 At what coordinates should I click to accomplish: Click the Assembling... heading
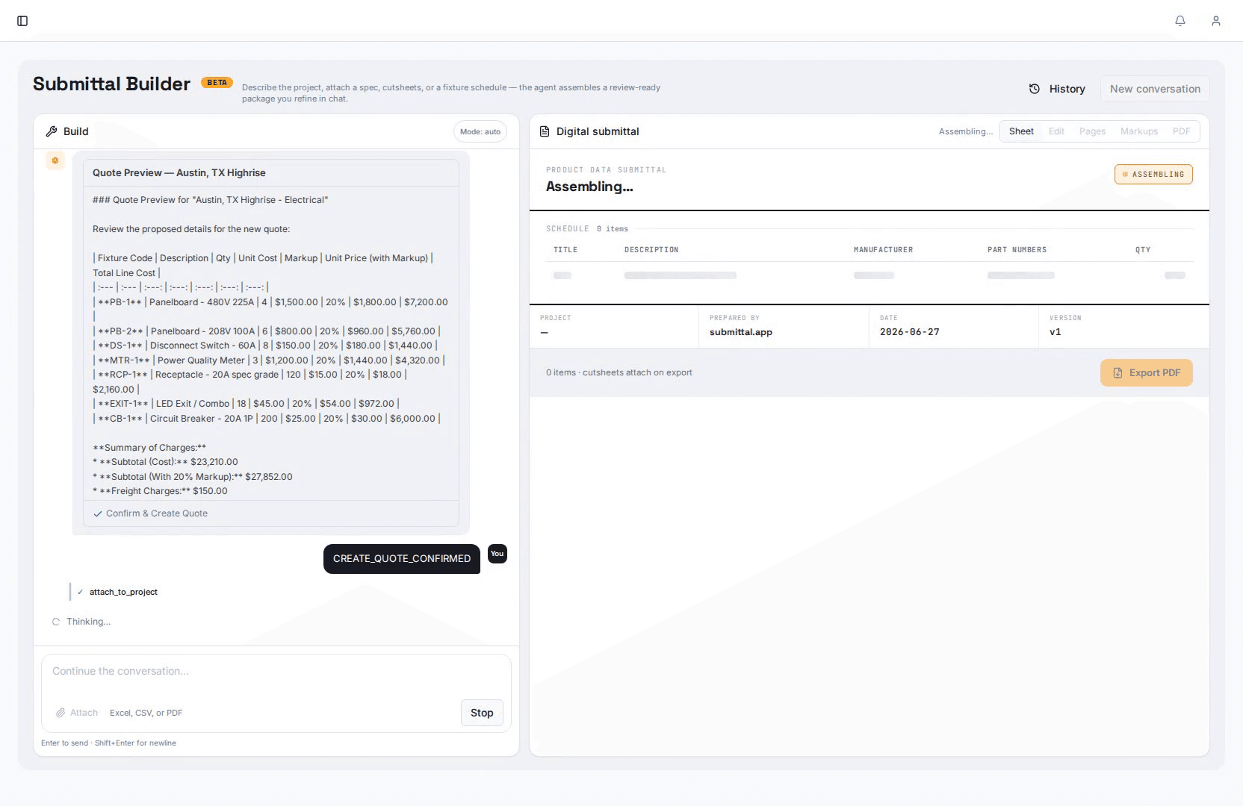point(589,187)
